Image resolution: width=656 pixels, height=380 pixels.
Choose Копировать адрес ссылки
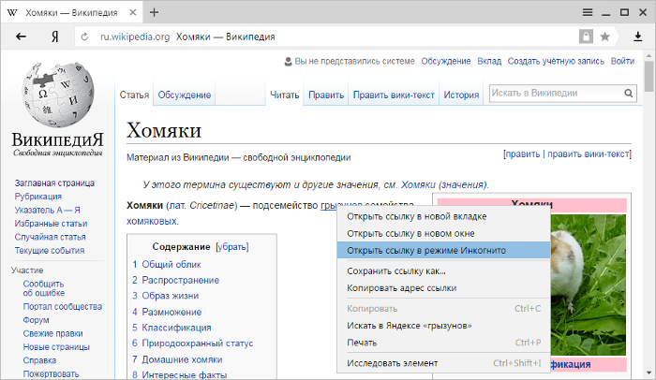point(443,288)
